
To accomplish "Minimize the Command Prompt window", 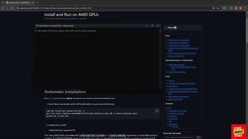I will [x=146, y=25].
